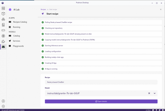The image size is (165, 111).
Task: Expand the Model selection dropdown arrow
Action: 155,93
